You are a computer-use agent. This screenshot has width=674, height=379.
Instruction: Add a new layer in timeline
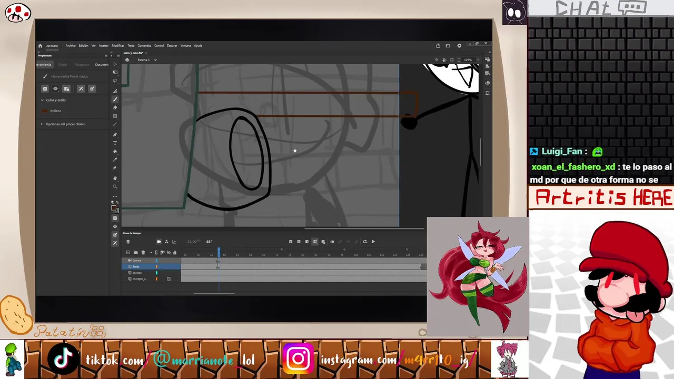pos(128,252)
